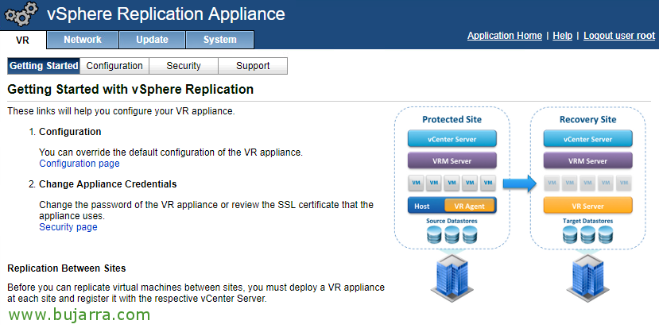Switch to the Security sub-tab
This screenshot has width=659, height=332.
[x=184, y=66]
